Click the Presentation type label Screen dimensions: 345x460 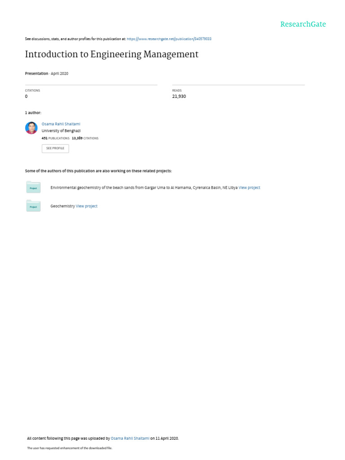[x=36, y=74]
